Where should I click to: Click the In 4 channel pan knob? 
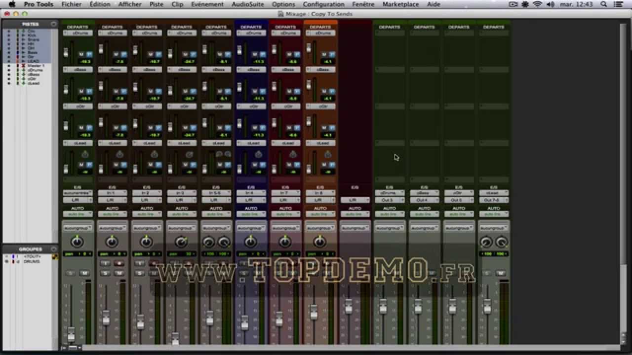pyautogui.click(x=250, y=242)
